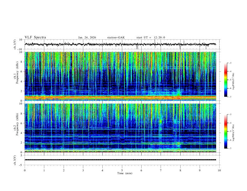The height and width of the screenshot is (191, 247).
Task: Click the 'ch.1(V)' axis label
Action: tap(15, 44)
